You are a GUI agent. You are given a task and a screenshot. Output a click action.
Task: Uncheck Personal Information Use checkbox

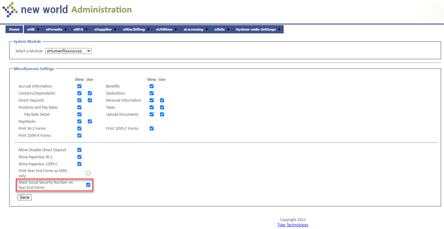pyautogui.click(x=162, y=100)
